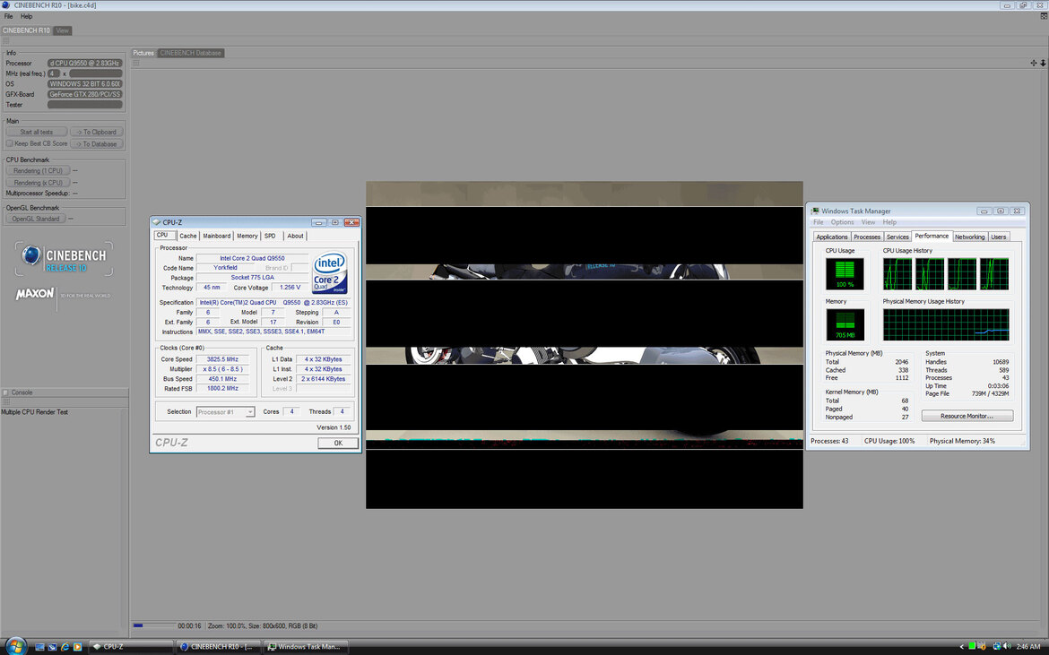Screen dimensions: 1049x655
Task: Open the Mainboard tab in CPU-Z
Action: point(216,236)
